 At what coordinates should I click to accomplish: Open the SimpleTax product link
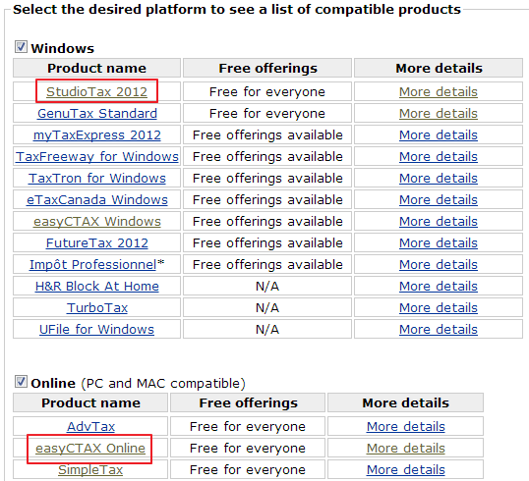[90, 469]
